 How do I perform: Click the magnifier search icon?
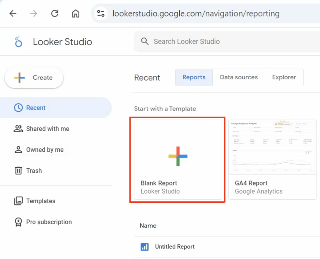[145, 41]
